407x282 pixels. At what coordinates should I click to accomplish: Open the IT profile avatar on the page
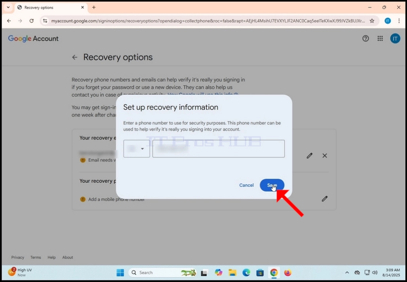tap(395, 39)
